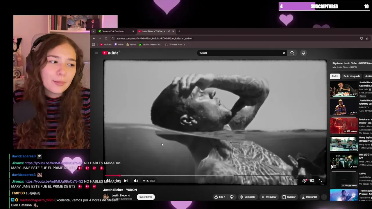This screenshot has height=209, width=372.
Task: Open the YouTube hamburger guide menu
Action: coord(96,53)
